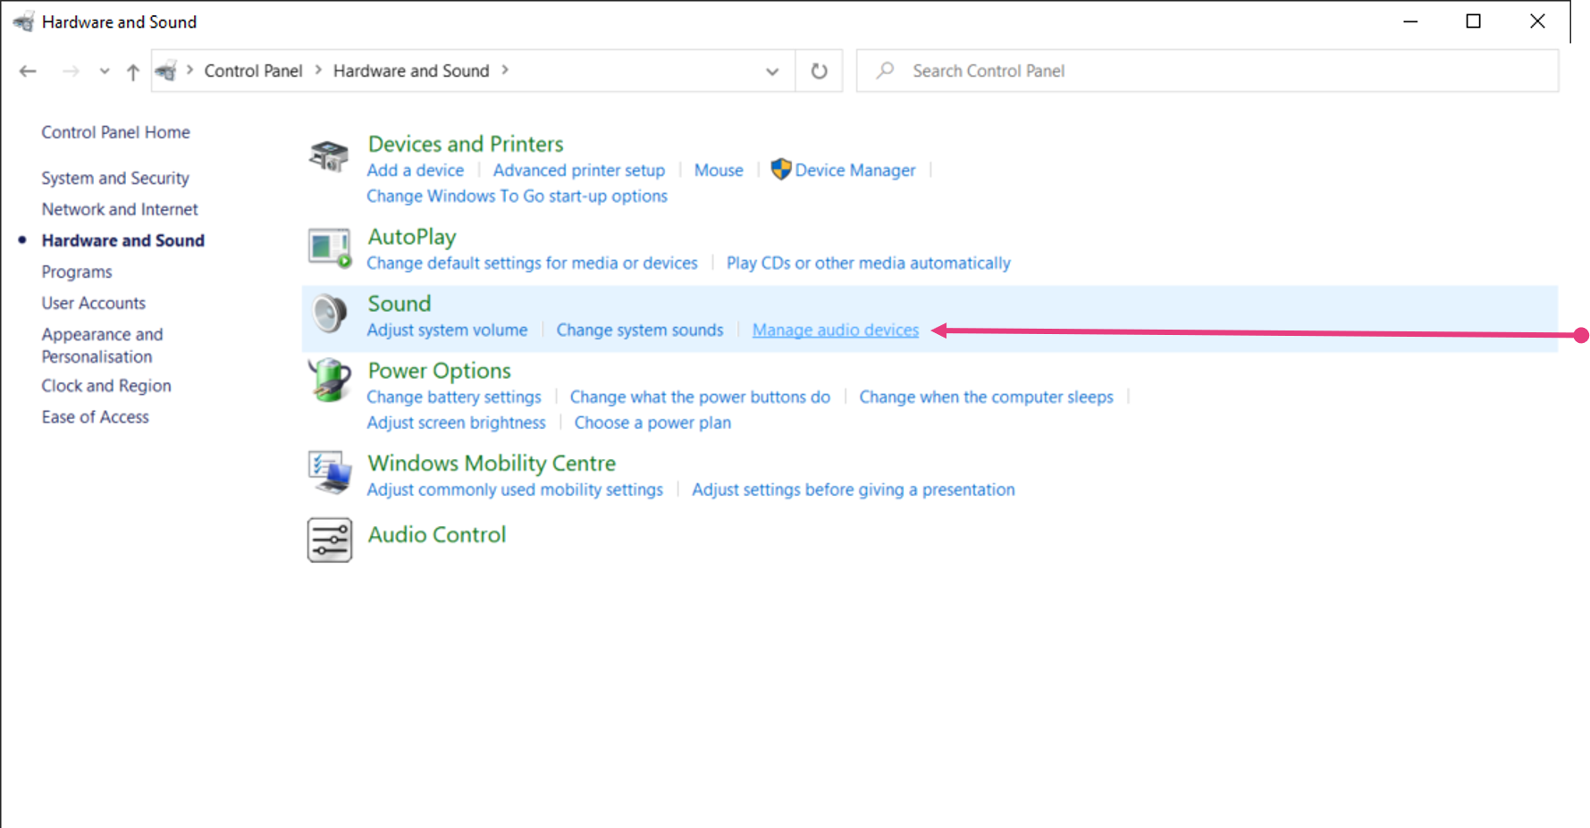Click the Devices and Printers icon
Viewport: 1590px width, 828px height.
pyautogui.click(x=329, y=155)
